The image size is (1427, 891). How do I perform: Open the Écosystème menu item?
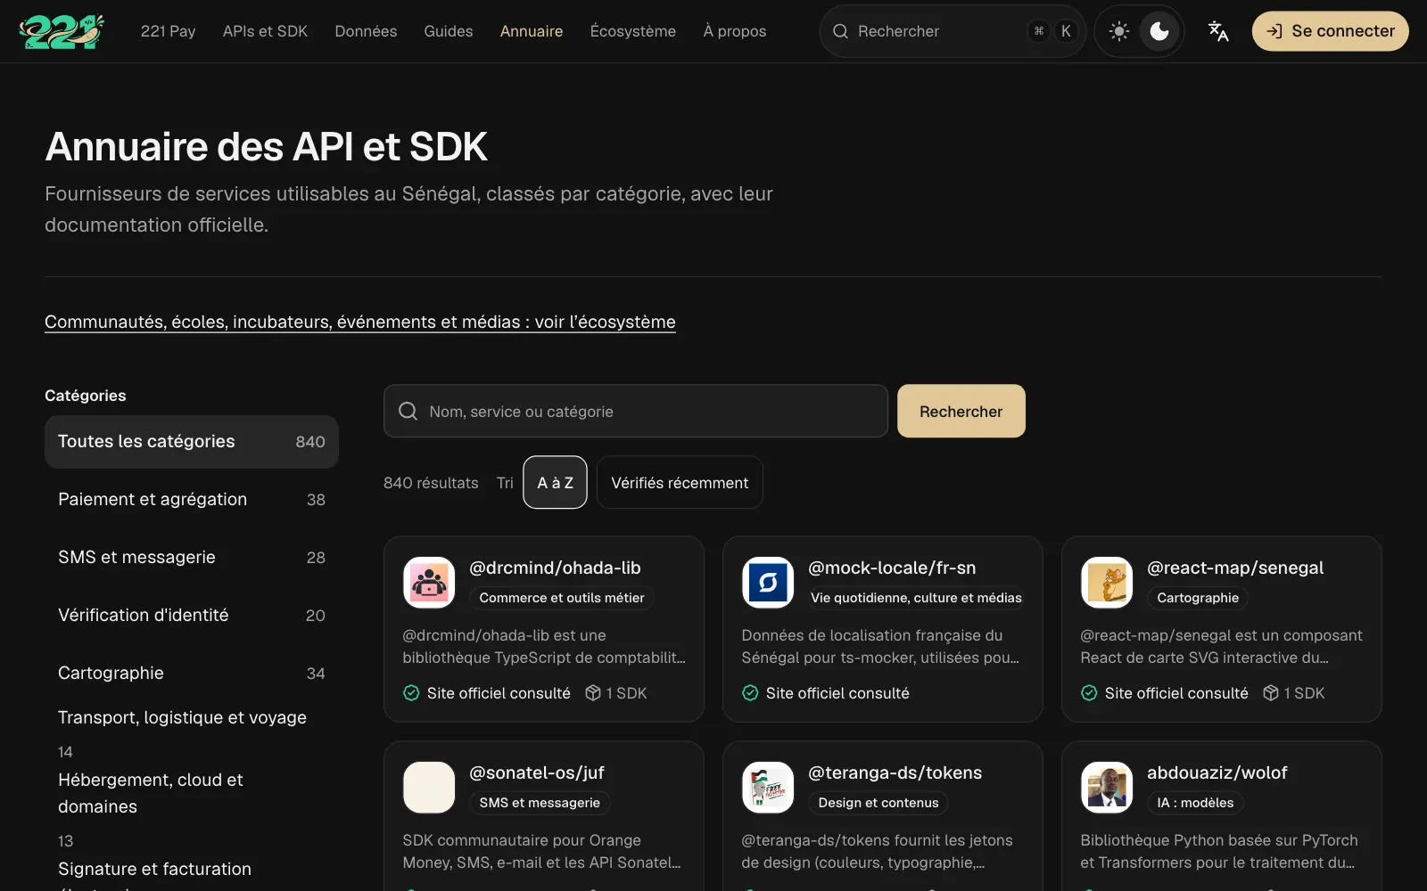[633, 31]
